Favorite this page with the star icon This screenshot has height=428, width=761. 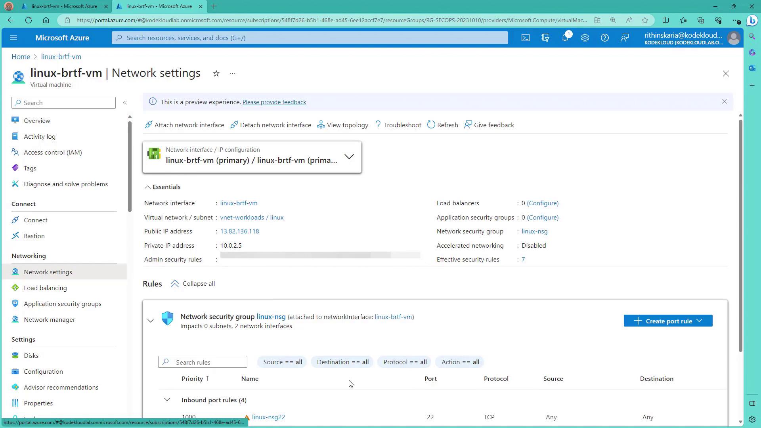[x=216, y=73]
